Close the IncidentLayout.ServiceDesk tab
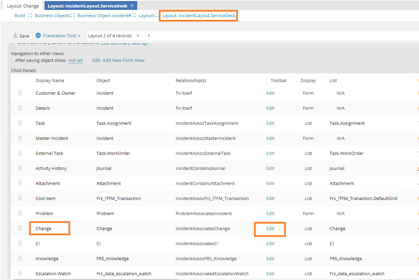 132,5
